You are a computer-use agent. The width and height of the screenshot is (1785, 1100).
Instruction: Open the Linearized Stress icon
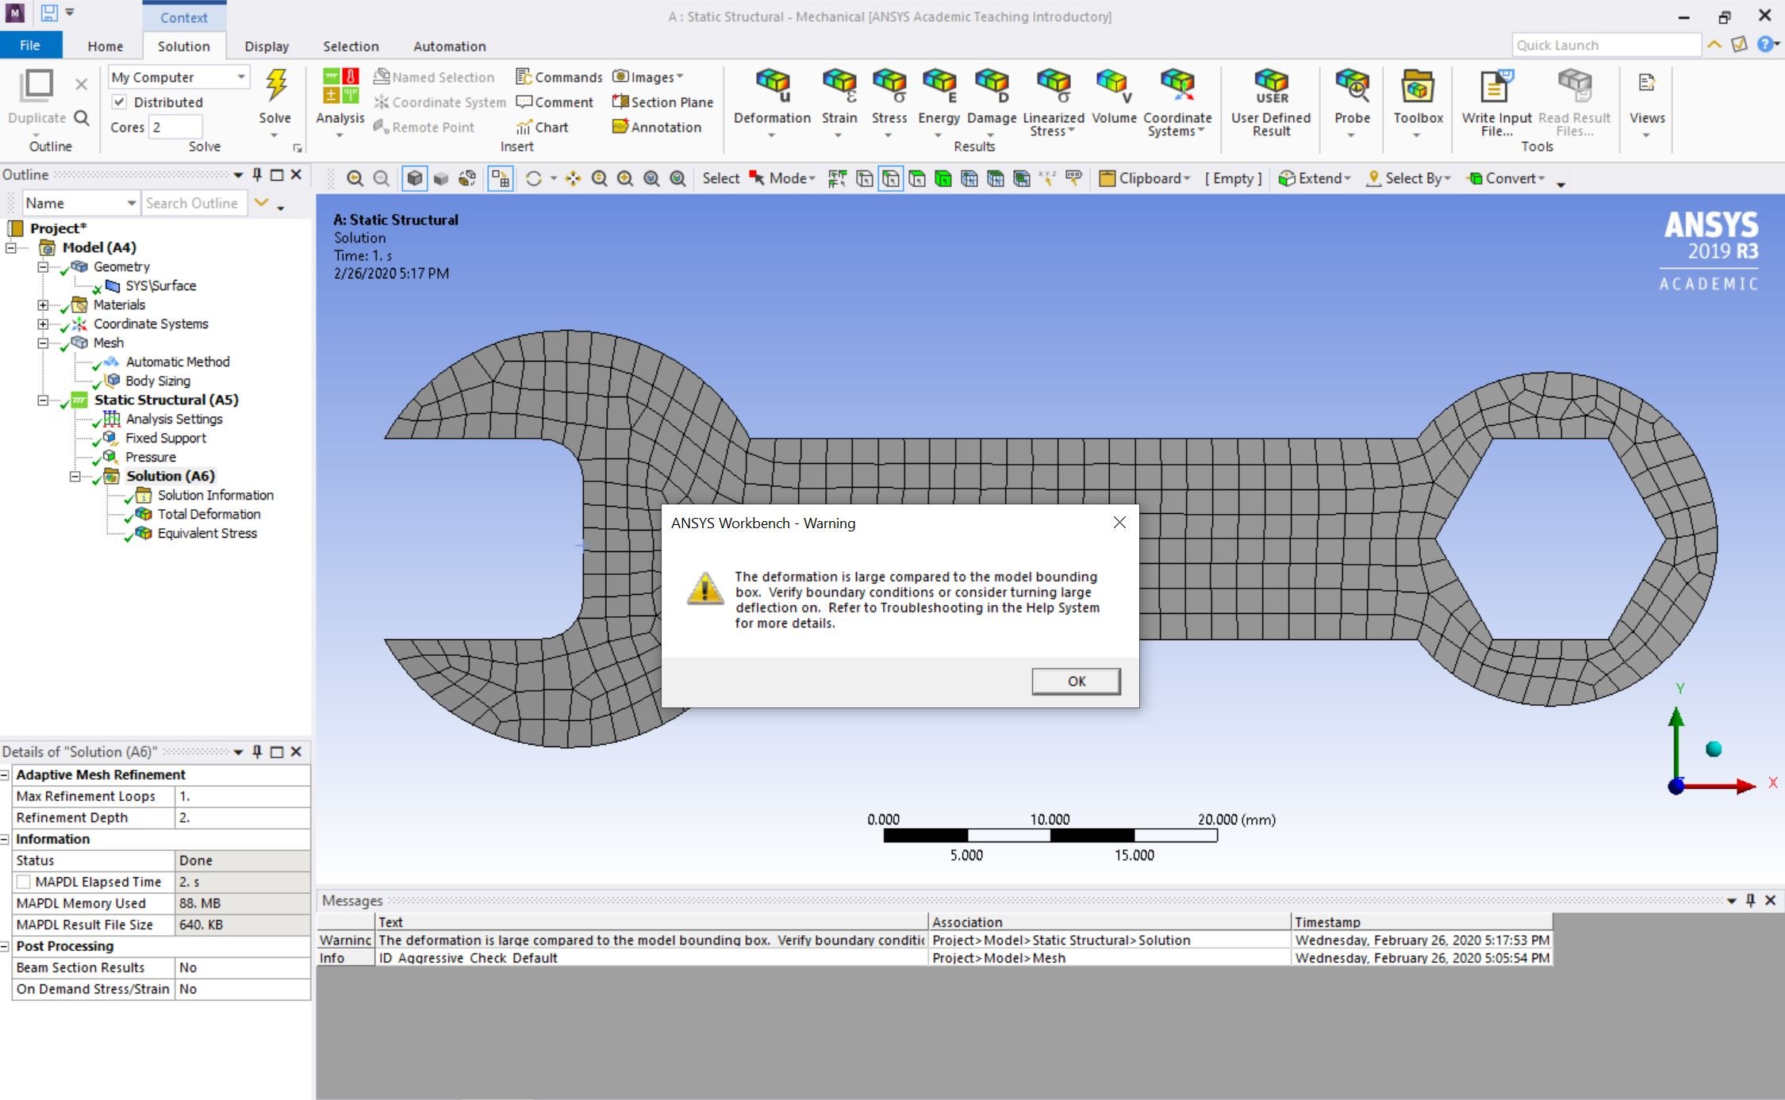1054,85
